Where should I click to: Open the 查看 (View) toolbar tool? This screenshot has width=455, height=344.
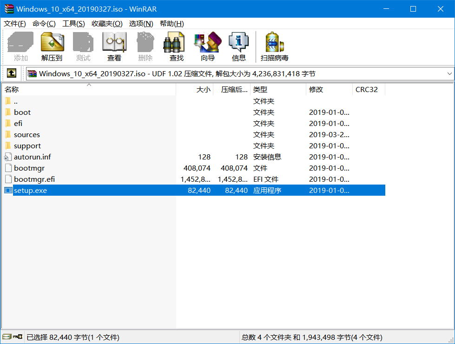tap(114, 46)
